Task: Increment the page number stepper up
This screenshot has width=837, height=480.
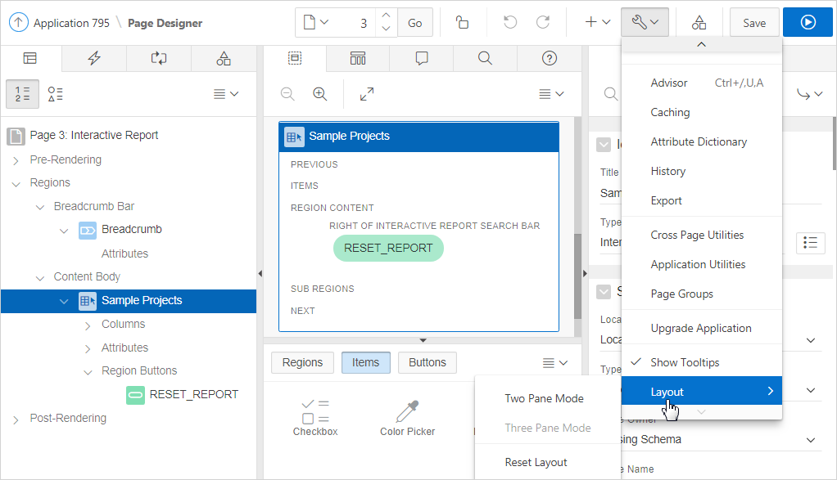Action: [x=387, y=16]
